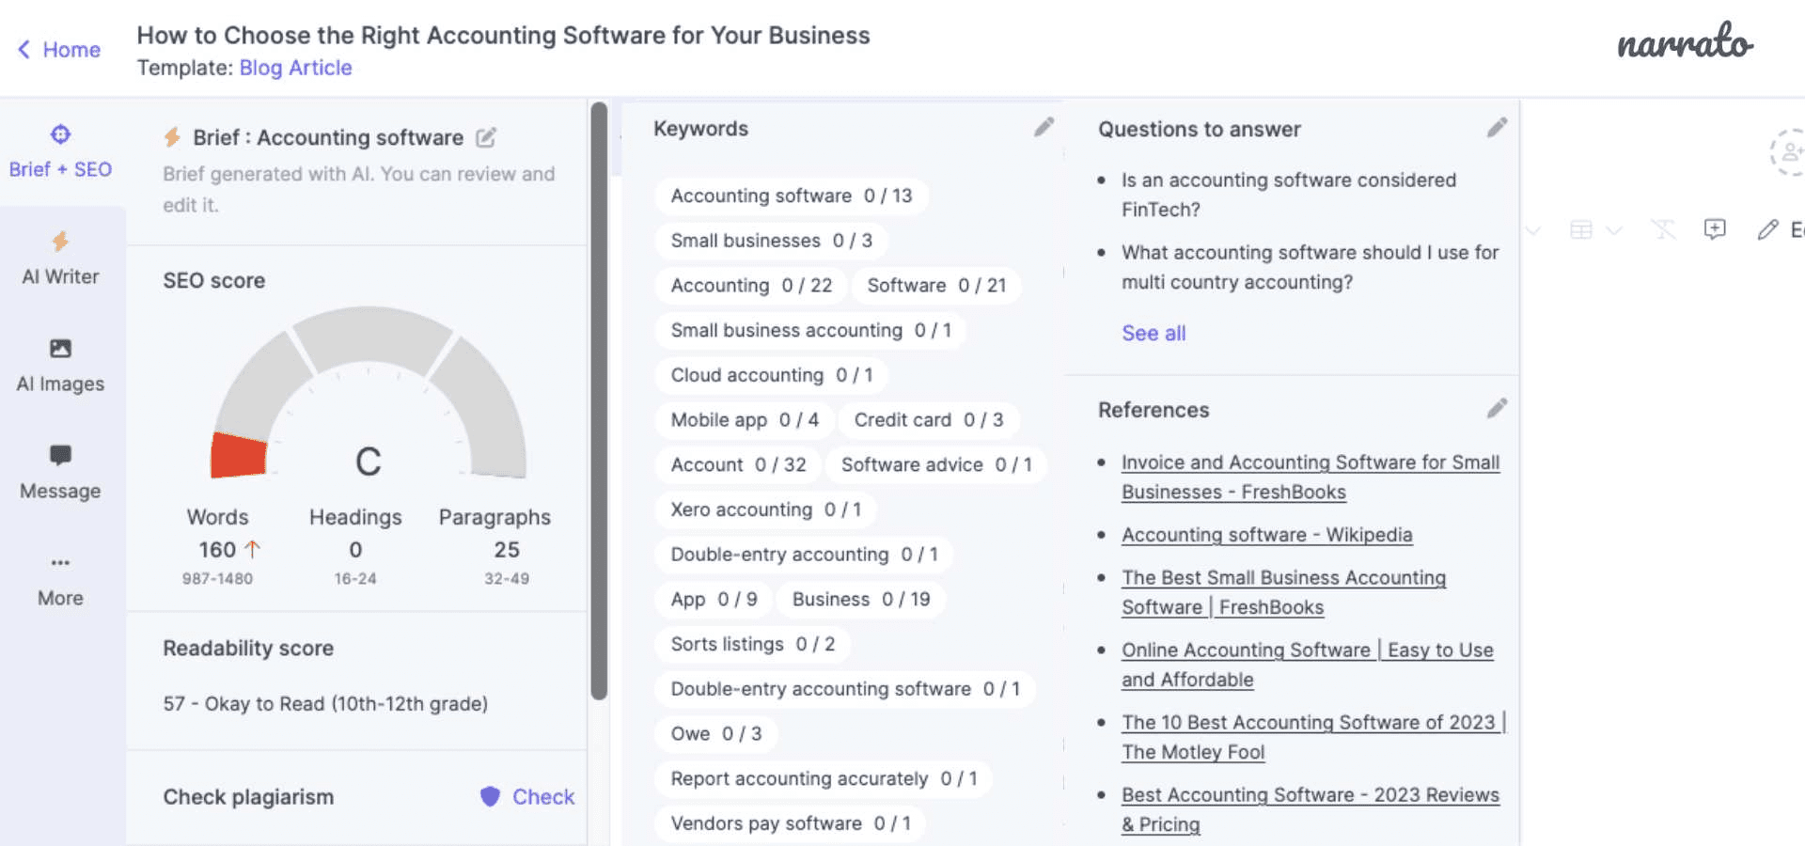Select the Accounting 0/22 keyword chip
The height and width of the screenshot is (846, 1805).
(x=751, y=286)
